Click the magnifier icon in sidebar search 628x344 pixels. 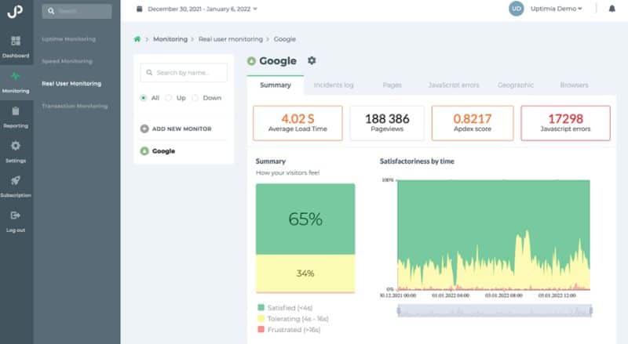(51, 11)
